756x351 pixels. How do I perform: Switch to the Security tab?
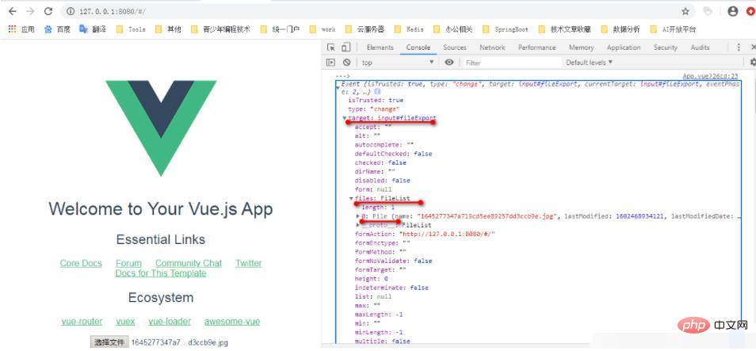point(666,48)
